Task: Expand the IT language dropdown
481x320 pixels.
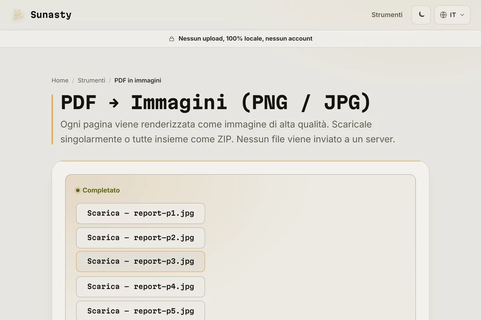Action: tap(452, 15)
